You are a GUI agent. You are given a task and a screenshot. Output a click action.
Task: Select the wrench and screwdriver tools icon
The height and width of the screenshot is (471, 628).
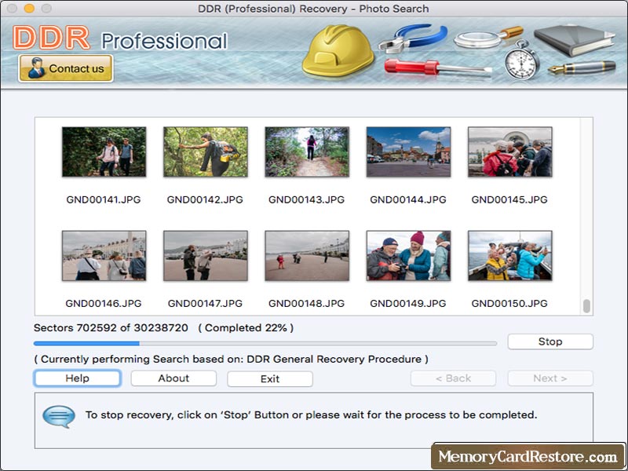[x=411, y=49]
